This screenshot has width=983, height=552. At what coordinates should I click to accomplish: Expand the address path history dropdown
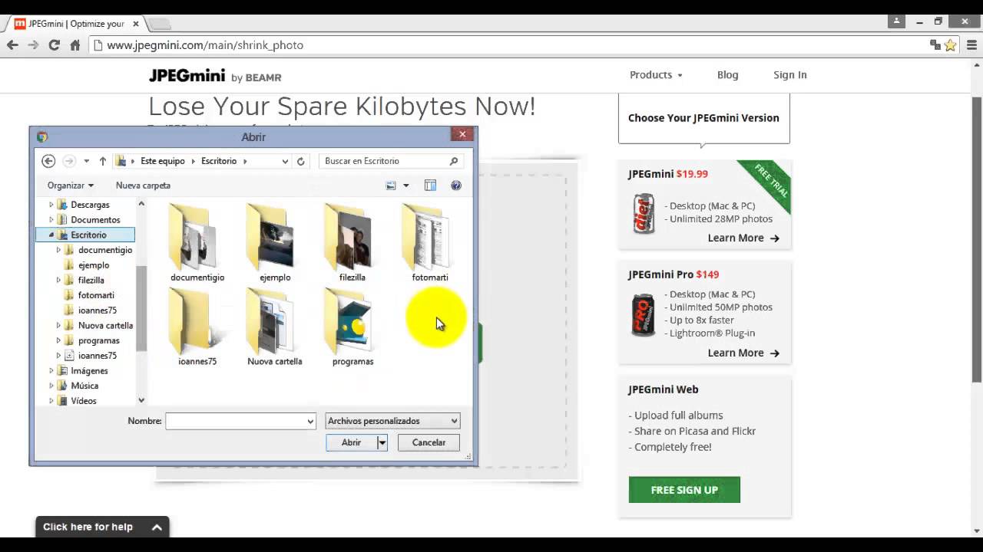285,161
